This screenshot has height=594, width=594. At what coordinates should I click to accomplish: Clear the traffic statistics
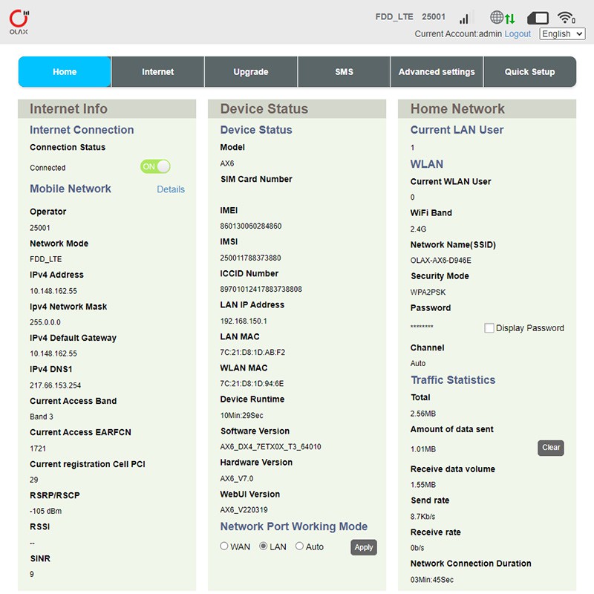point(551,448)
